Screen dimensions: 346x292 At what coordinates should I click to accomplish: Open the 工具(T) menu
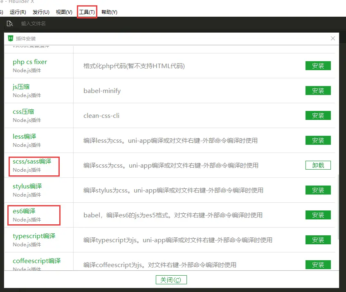[x=87, y=12]
